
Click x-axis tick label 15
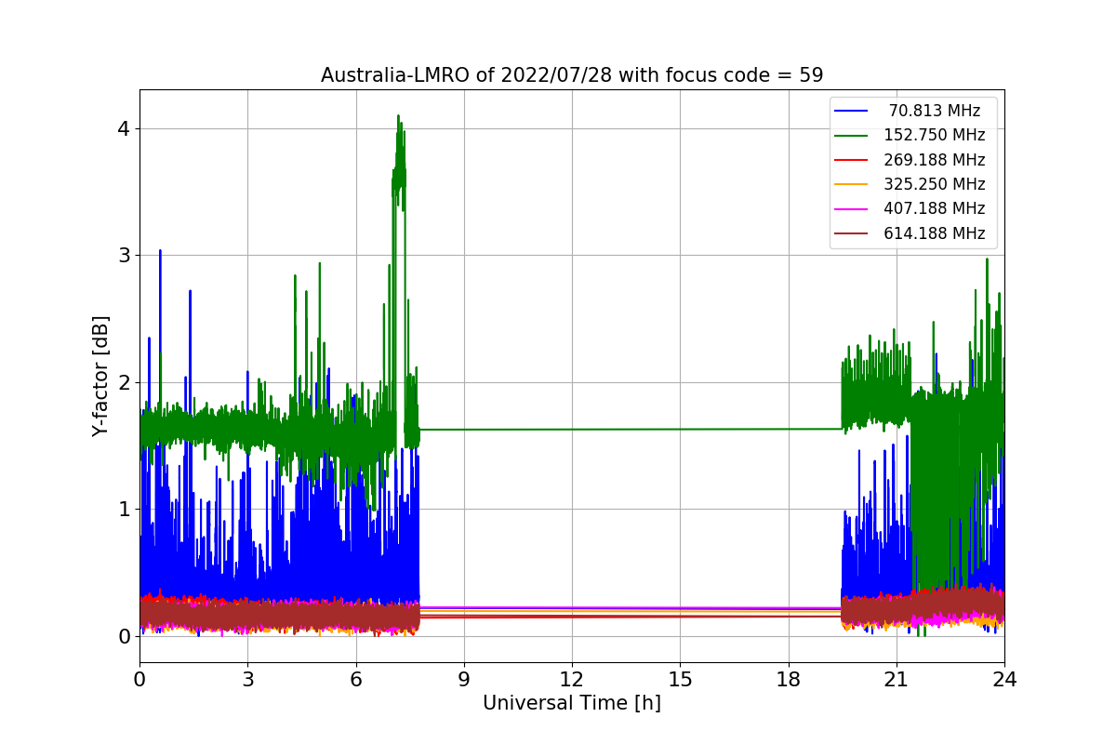680,680
